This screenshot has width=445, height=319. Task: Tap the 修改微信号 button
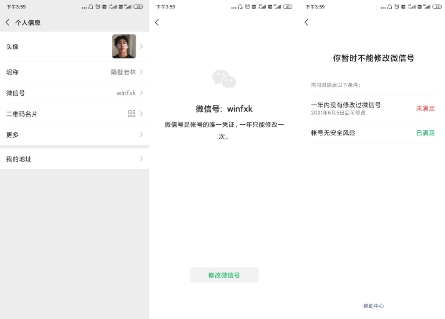(224, 275)
